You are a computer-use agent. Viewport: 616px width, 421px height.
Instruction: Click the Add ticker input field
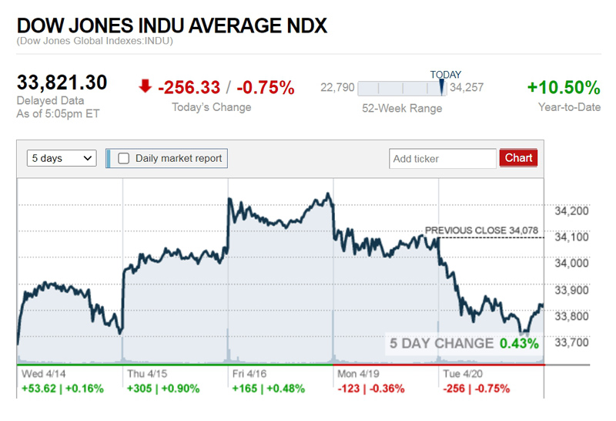click(443, 158)
